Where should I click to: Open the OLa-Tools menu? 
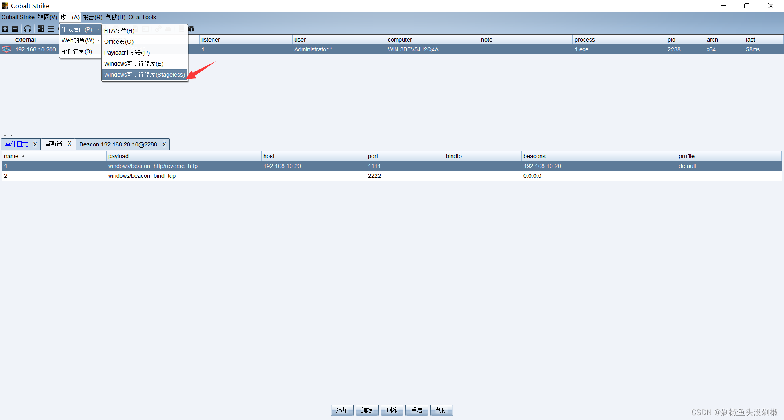tap(142, 17)
